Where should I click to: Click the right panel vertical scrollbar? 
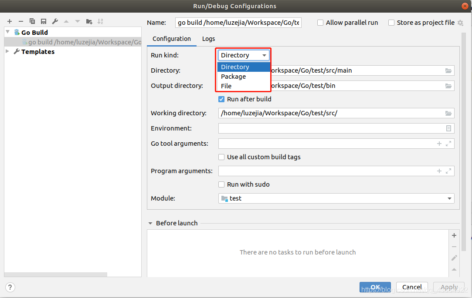click(464, 141)
